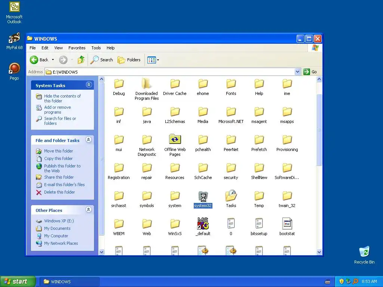Click the Go button
This screenshot has height=287, width=383.
click(310, 72)
